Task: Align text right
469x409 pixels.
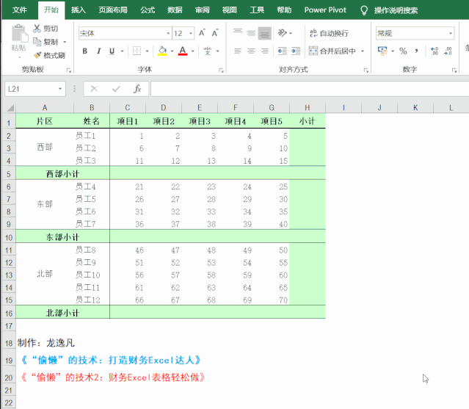Action: point(265,51)
